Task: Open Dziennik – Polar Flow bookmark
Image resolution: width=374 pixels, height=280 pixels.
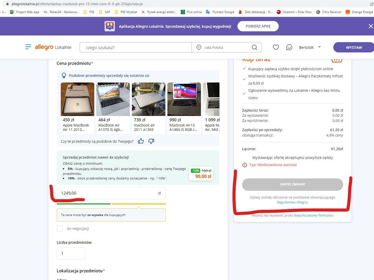Action: coord(294,12)
